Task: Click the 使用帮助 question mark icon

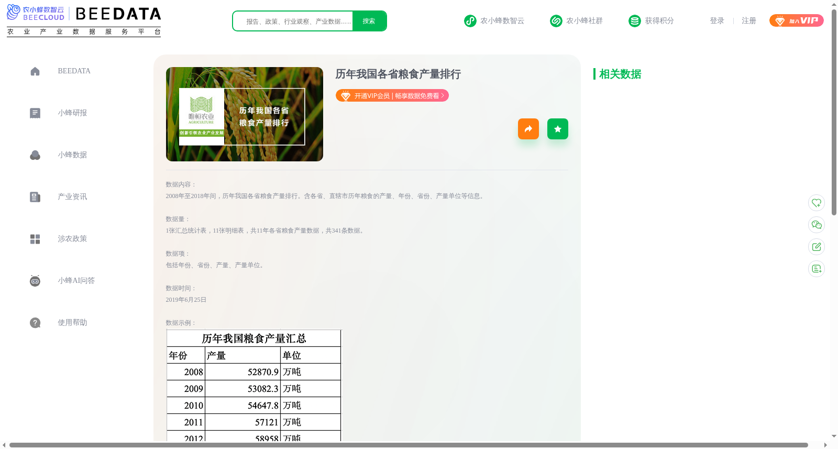Action: pyautogui.click(x=35, y=323)
